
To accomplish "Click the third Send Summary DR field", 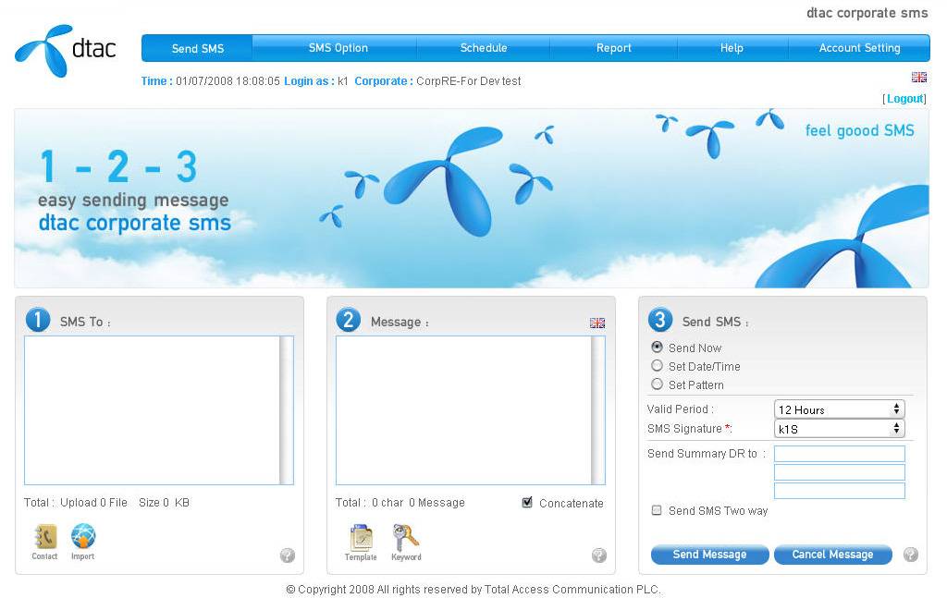I will pyautogui.click(x=840, y=491).
